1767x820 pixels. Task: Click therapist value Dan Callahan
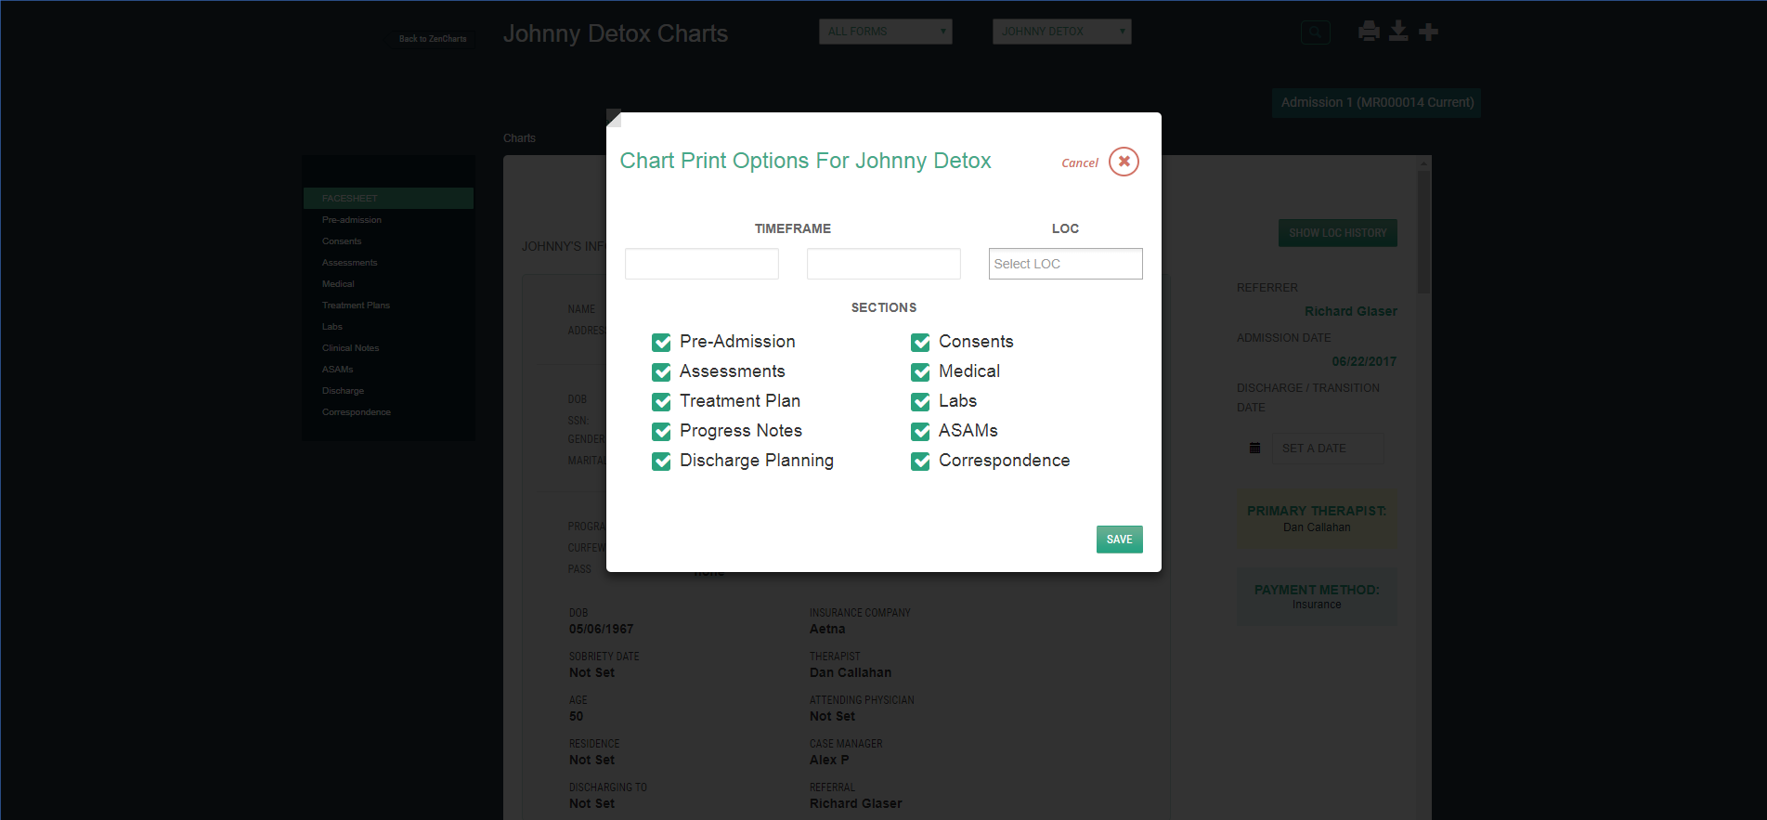point(851,672)
